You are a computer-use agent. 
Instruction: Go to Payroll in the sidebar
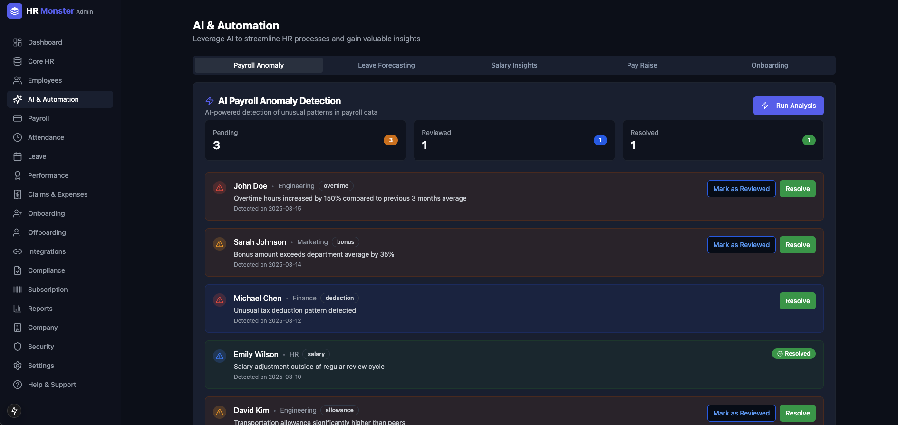tap(60, 118)
